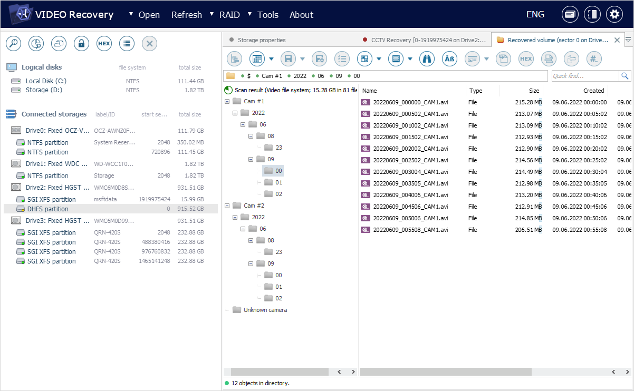Image resolution: width=634 pixels, height=391 pixels.
Task: Expand the tab list dropdown arrow
Action: click(x=628, y=40)
